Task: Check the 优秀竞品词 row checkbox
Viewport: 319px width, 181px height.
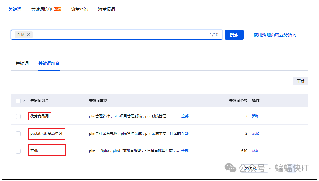Action: coord(18,116)
